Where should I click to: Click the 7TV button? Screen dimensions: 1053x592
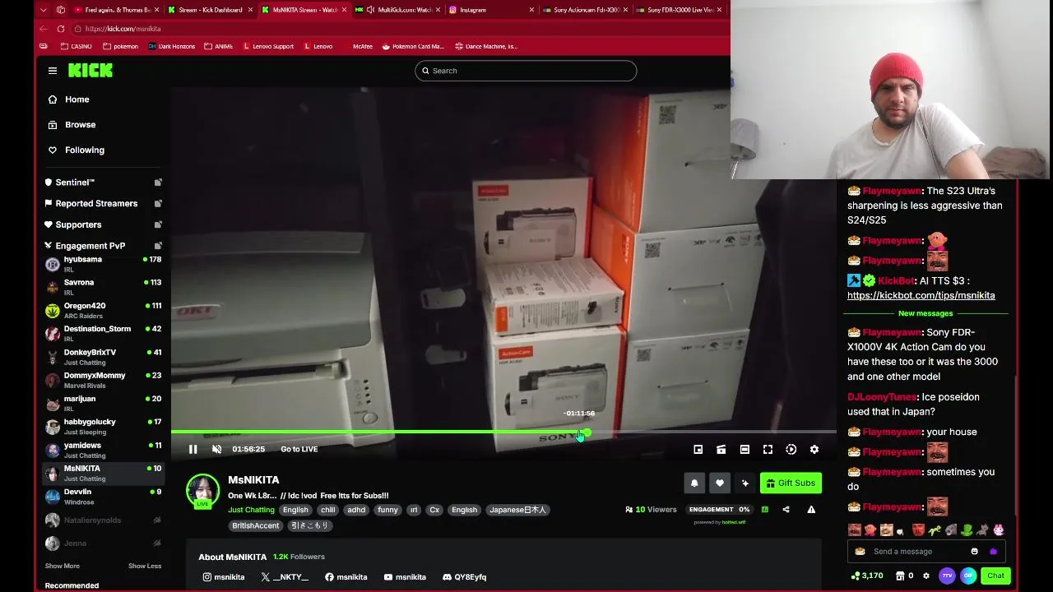(947, 576)
